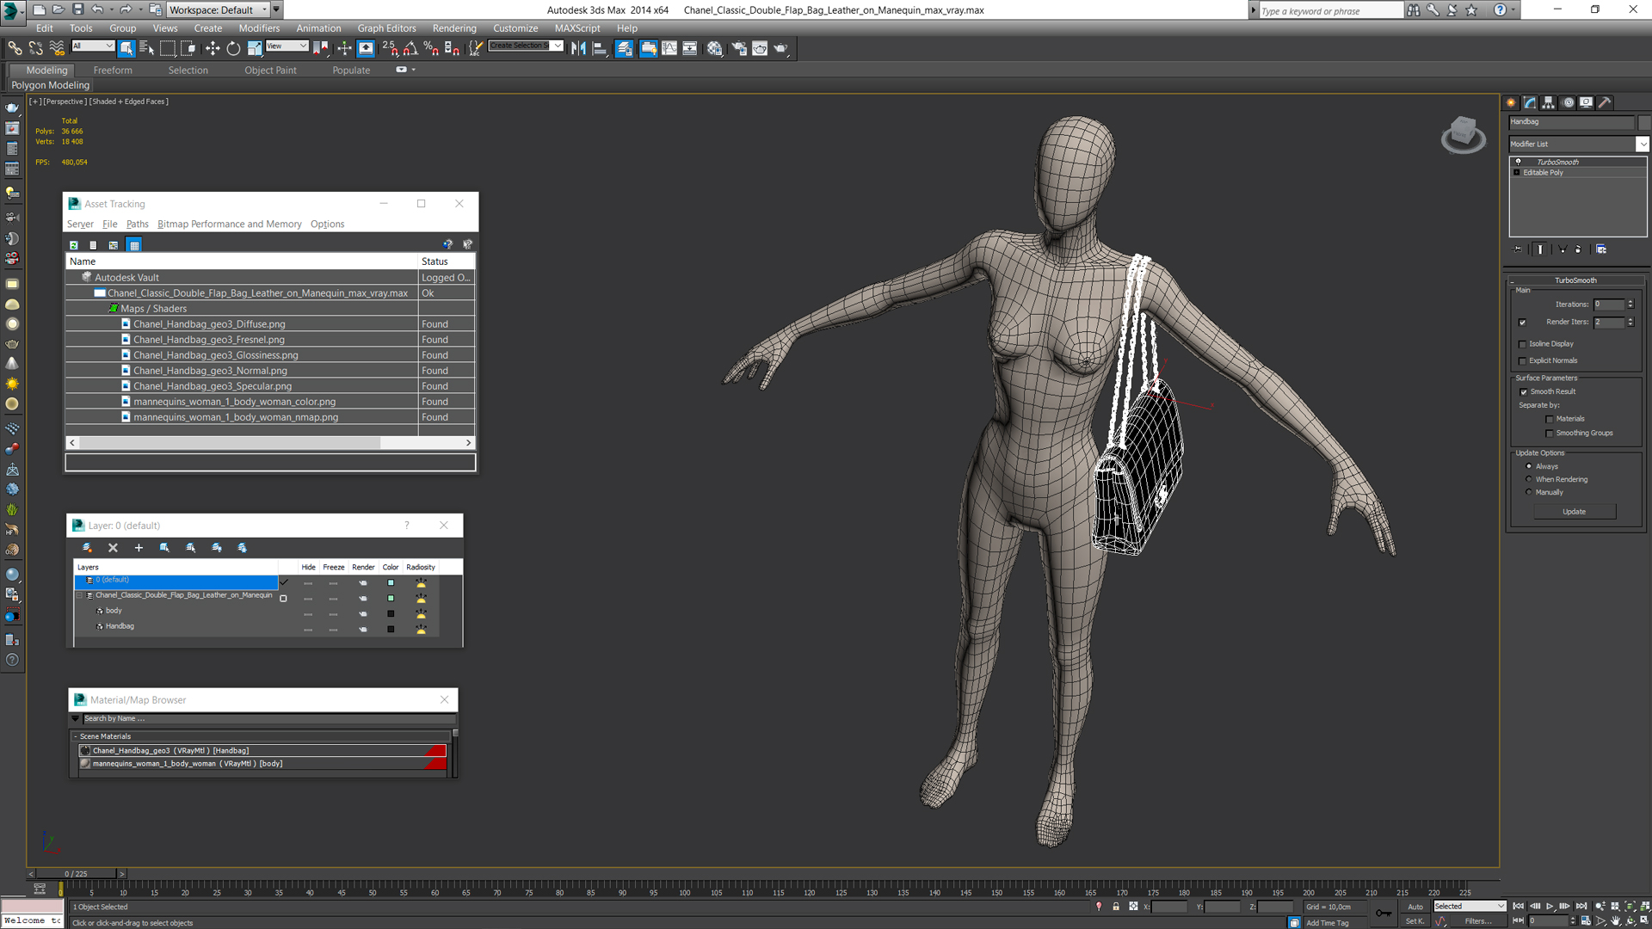Click Add Time Tag in status bar
The image size is (1652, 929).
1328,923
